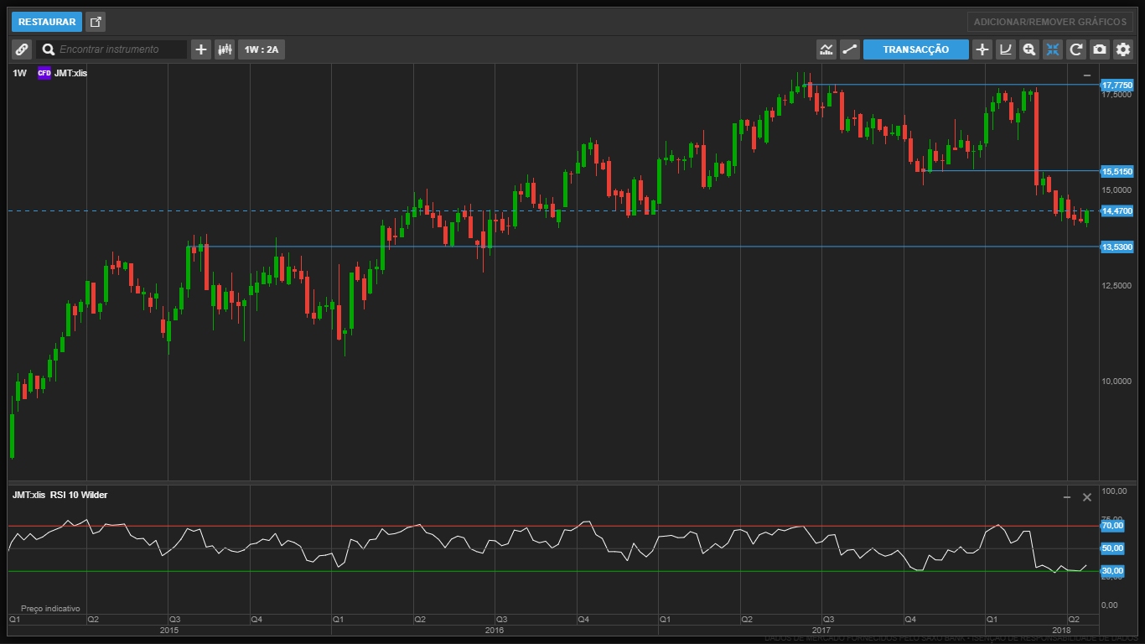Screen dimensions: 1145x644
Task: Click the zoom-in magnifier icon
Action: click(1029, 49)
